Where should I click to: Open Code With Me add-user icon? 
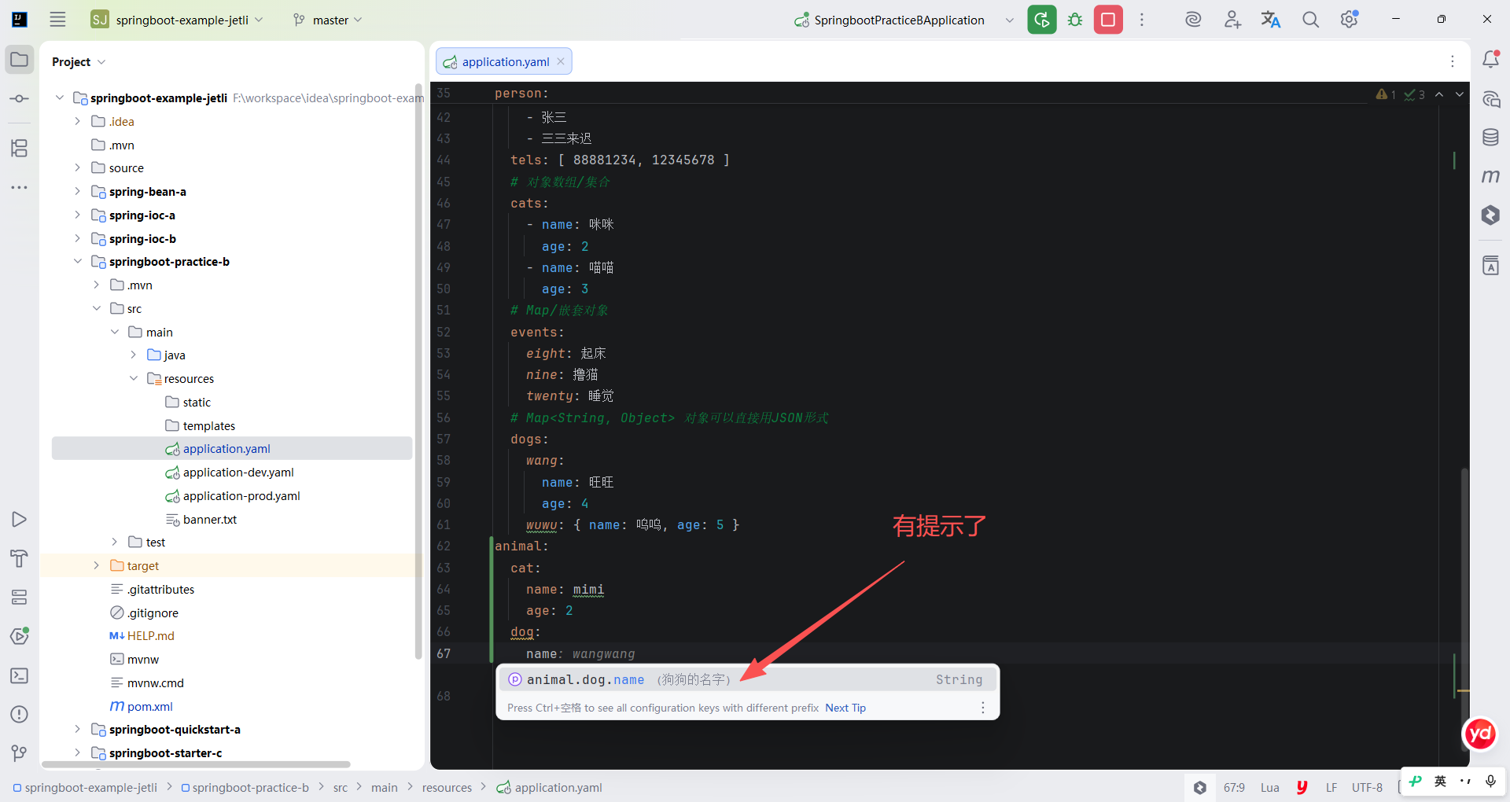point(1232,20)
